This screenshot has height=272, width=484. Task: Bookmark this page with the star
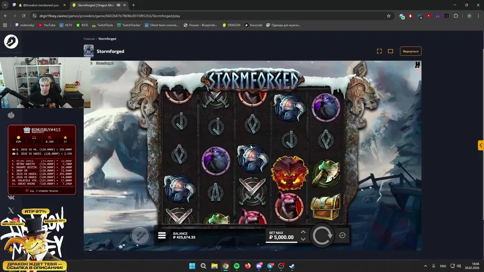pos(388,16)
